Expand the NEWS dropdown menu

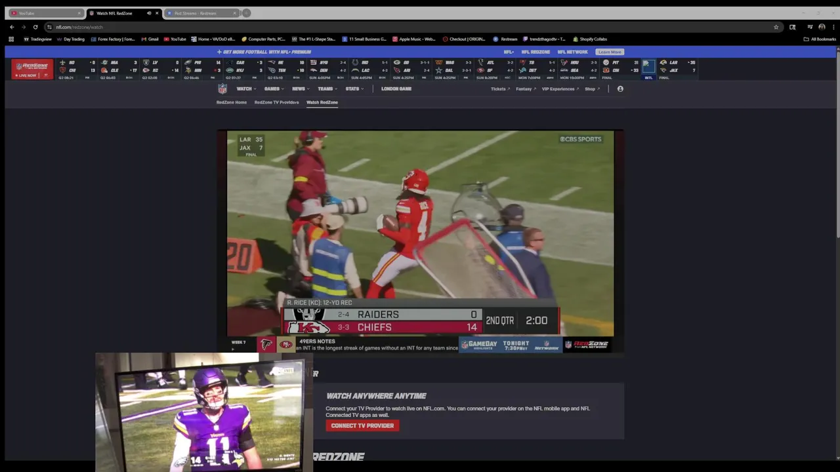[301, 88]
